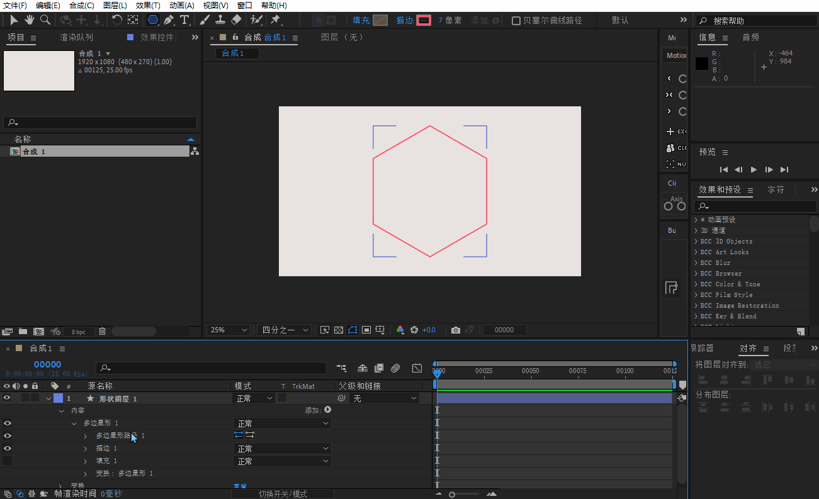The image size is (819, 499).
Task: Open the stroke (描边) color swatch
Action: coord(424,21)
